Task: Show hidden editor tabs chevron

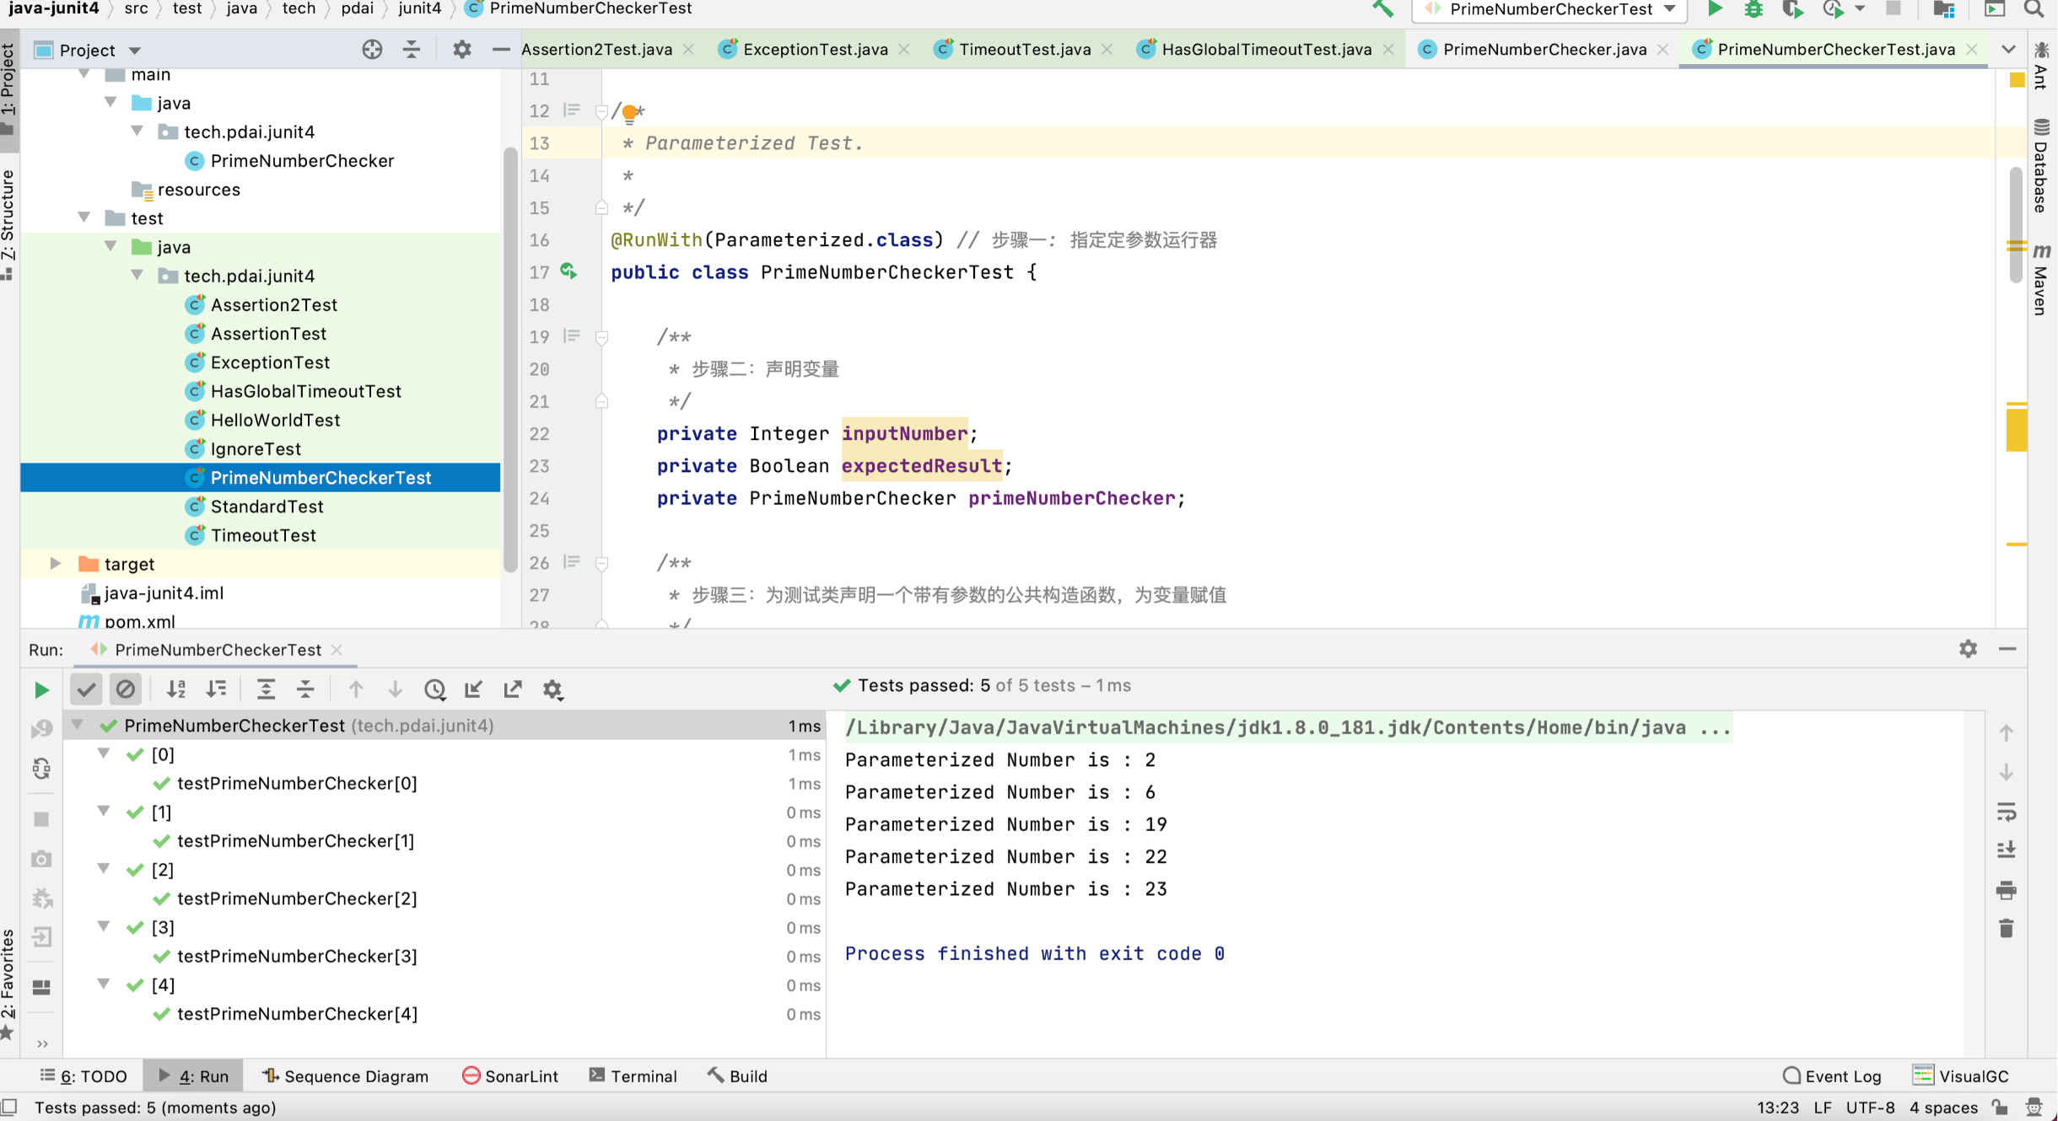Action: (2009, 50)
